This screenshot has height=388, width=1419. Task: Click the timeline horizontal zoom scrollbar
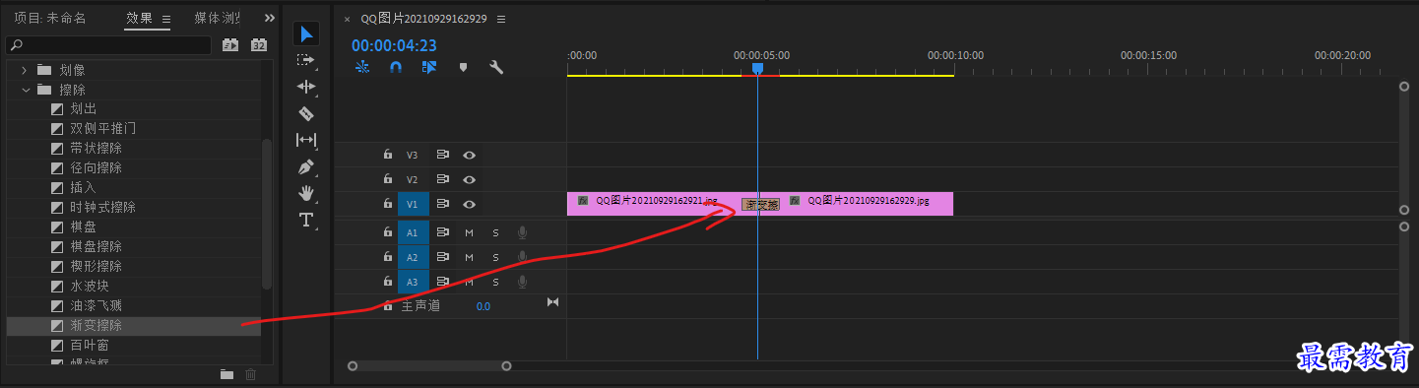[x=429, y=366]
